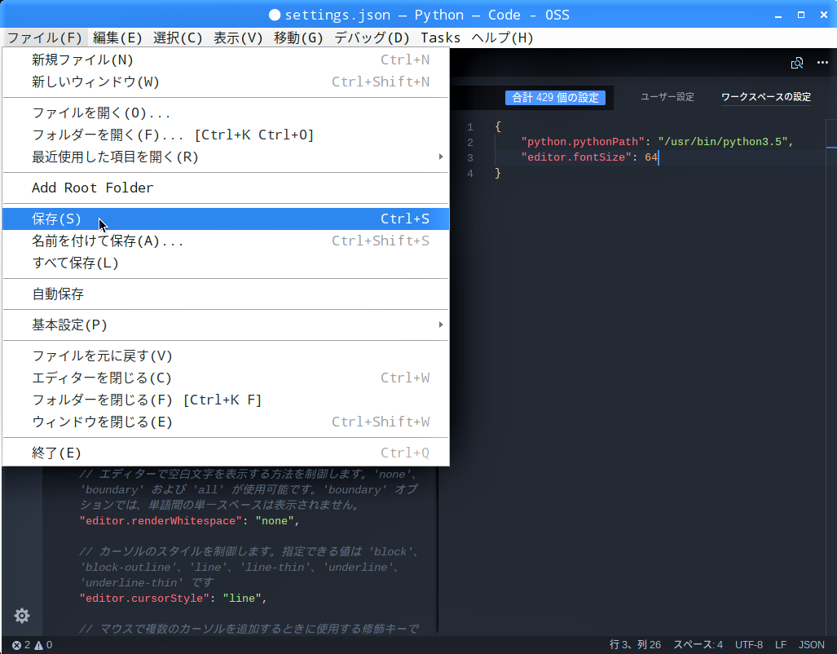
Task: Click the value 64 in editor
Action: click(651, 157)
